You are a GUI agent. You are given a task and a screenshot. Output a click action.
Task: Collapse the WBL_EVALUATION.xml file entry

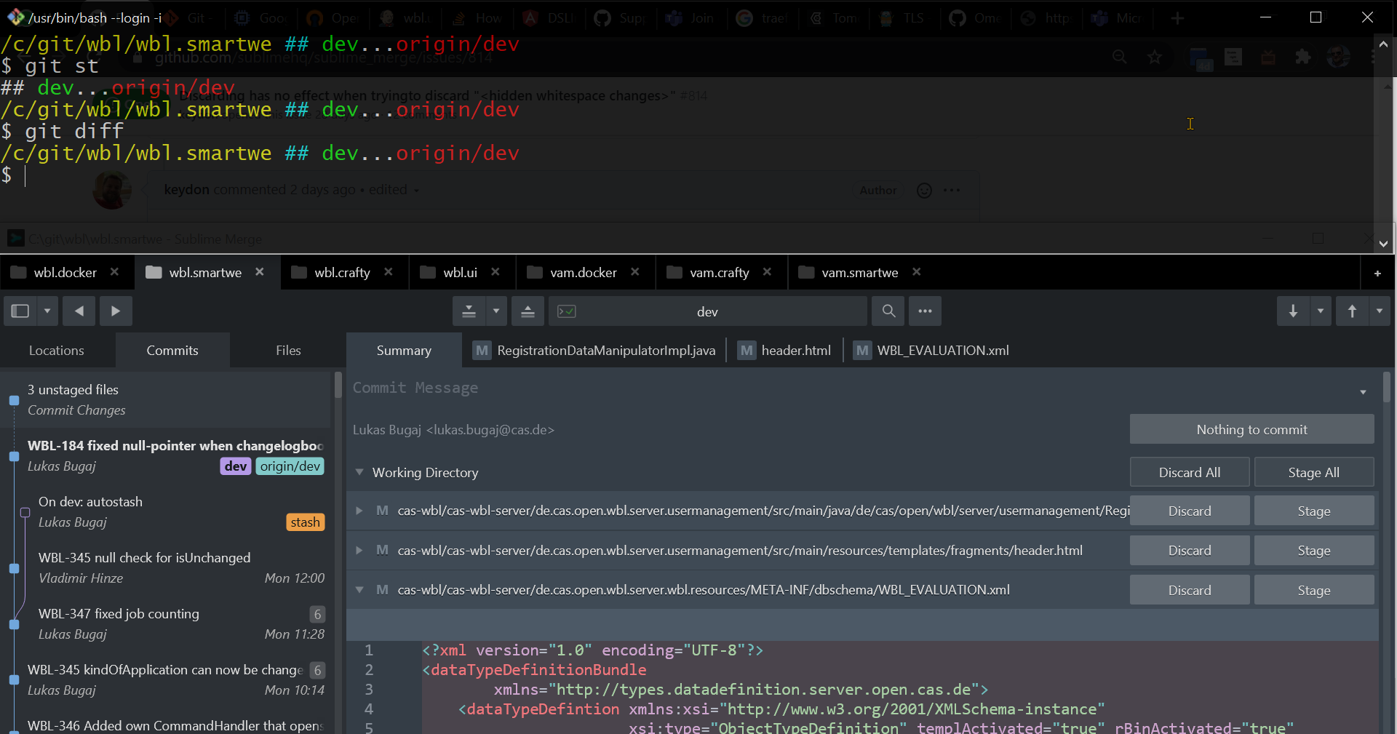[358, 590]
